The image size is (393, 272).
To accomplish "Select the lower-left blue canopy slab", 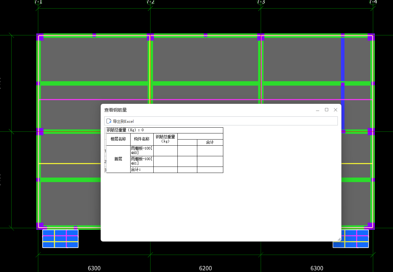I will pos(60,239).
